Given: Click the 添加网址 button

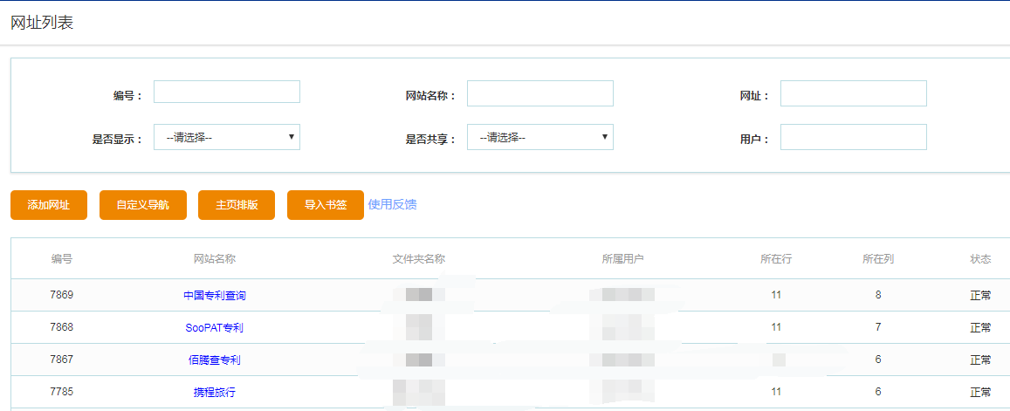Looking at the screenshot, I should 49,205.
